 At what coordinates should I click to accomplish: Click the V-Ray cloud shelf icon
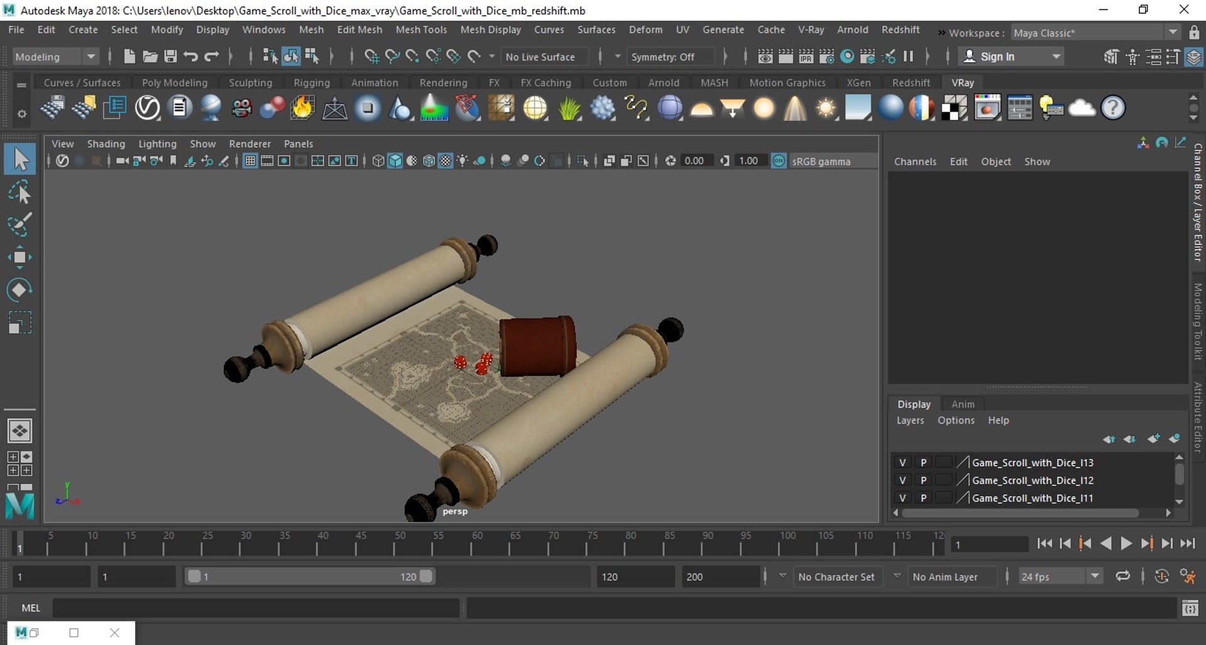pyautogui.click(x=1082, y=108)
